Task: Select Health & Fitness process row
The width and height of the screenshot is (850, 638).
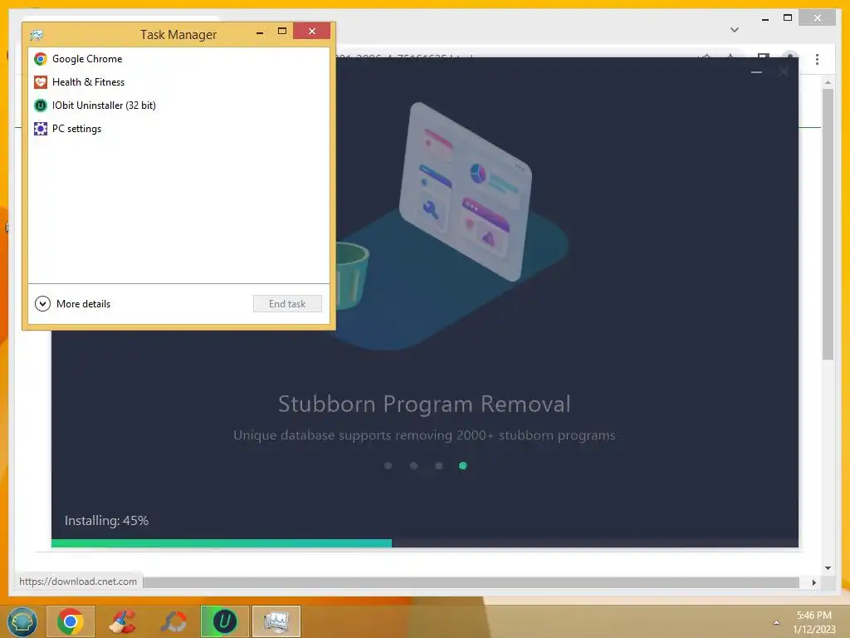Action: (x=178, y=82)
